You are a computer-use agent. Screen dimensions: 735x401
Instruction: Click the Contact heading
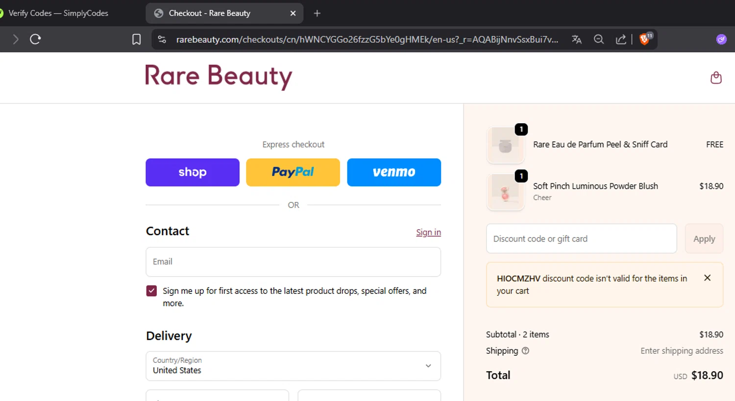pos(168,231)
